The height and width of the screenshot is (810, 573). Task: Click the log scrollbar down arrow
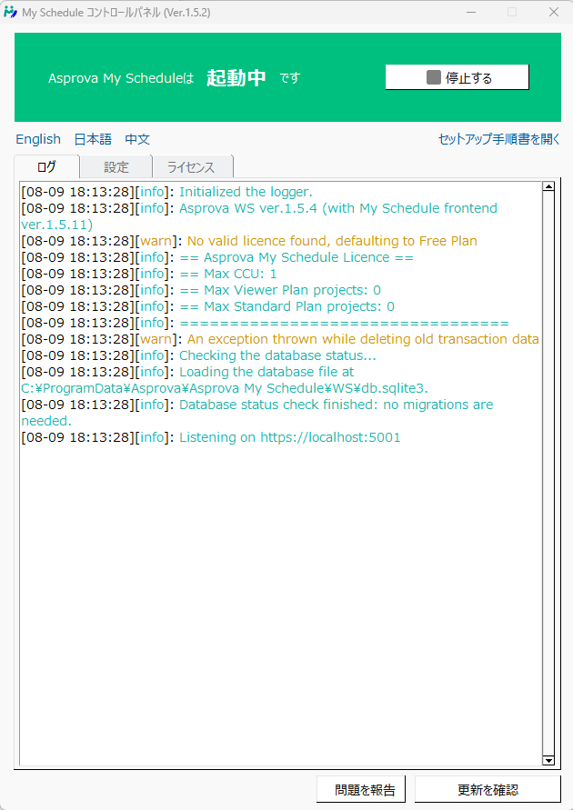pyautogui.click(x=548, y=760)
